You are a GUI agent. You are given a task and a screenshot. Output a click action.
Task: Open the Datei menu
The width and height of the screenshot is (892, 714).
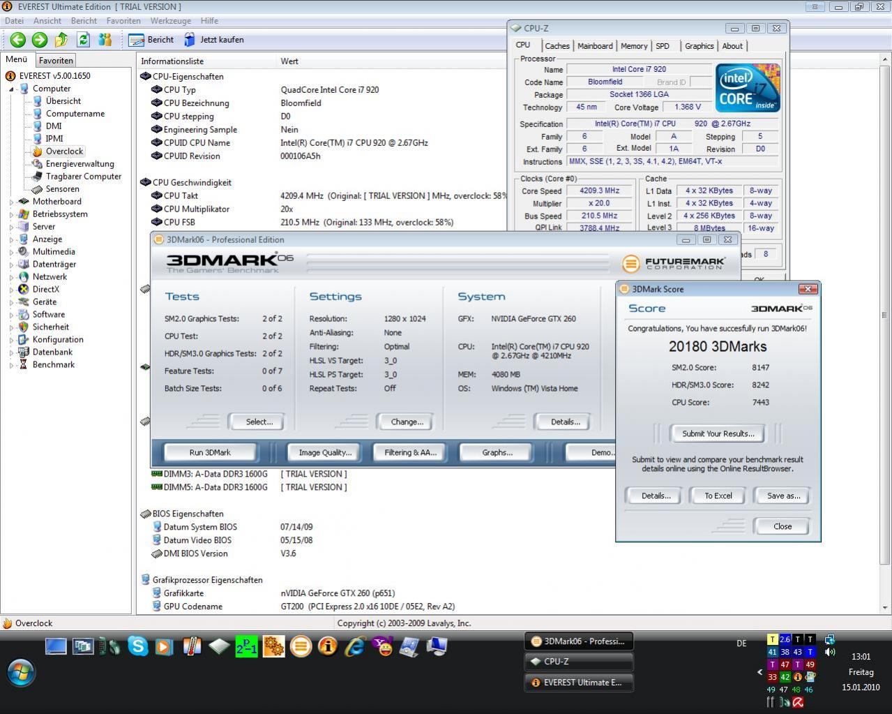[x=14, y=21]
